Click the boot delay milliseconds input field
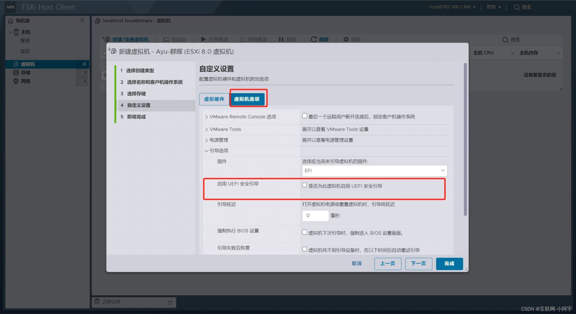Viewport: 576px width, 314px height. point(315,216)
